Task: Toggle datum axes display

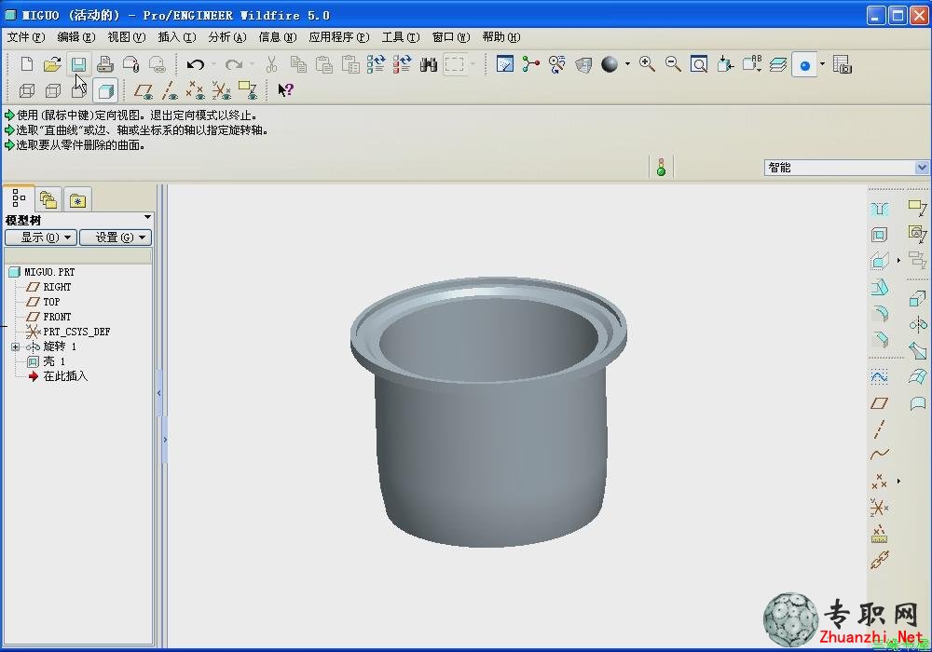Action: click(x=170, y=90)
